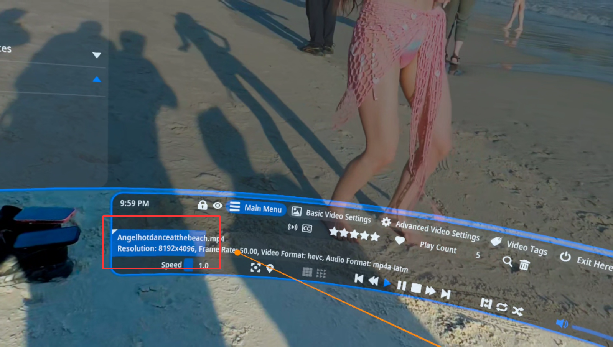Rewind the video
The height and width of the screenshot is (347, 613).
click(373, 281)
